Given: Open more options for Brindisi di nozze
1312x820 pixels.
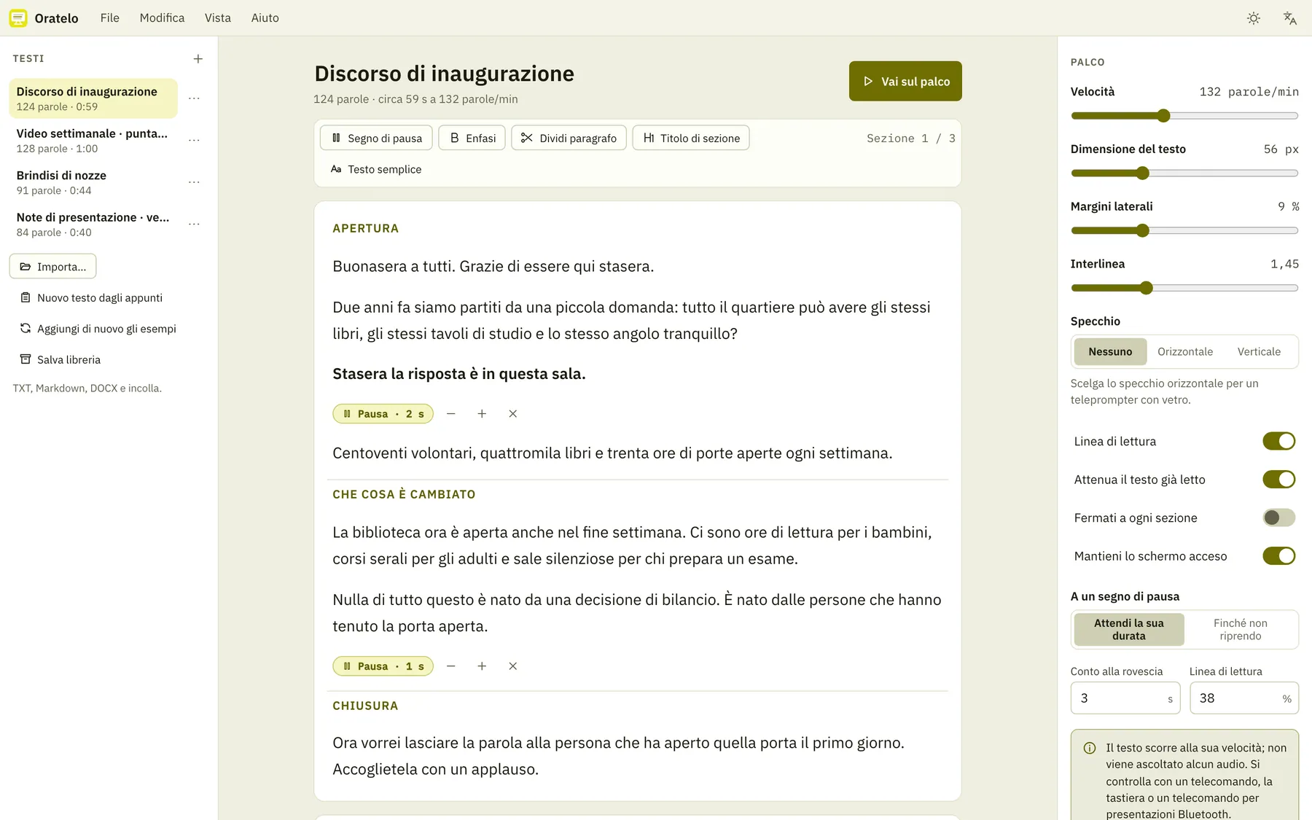Looking at the screenshot, I should pos(194,182).
